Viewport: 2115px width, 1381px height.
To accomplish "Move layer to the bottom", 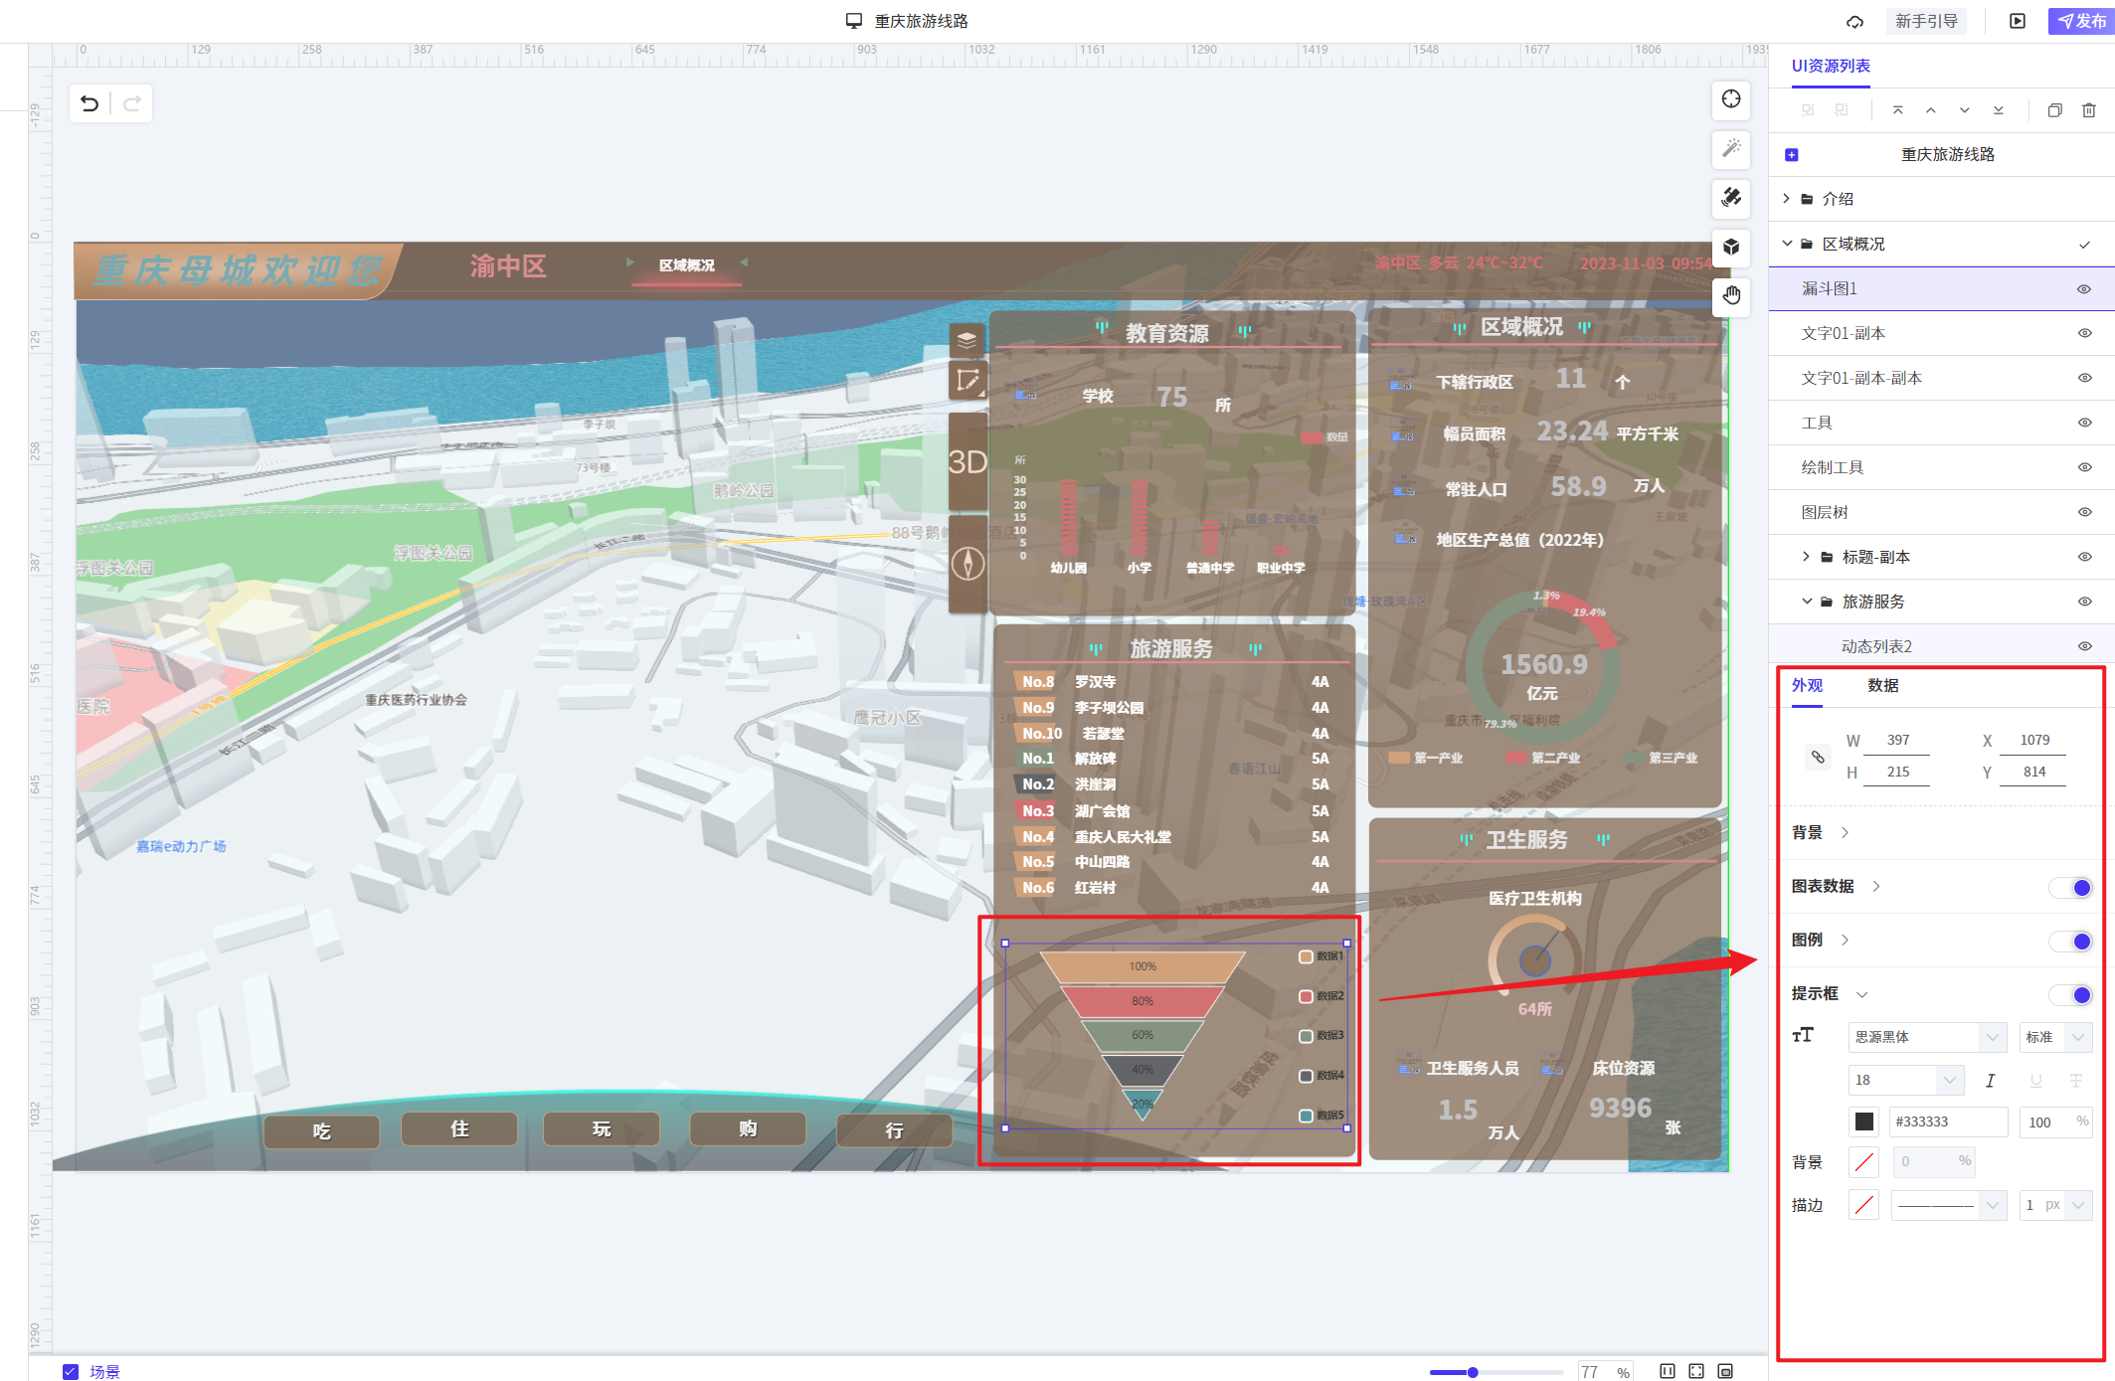I will pyautogui.click(x=1999, y=110).
